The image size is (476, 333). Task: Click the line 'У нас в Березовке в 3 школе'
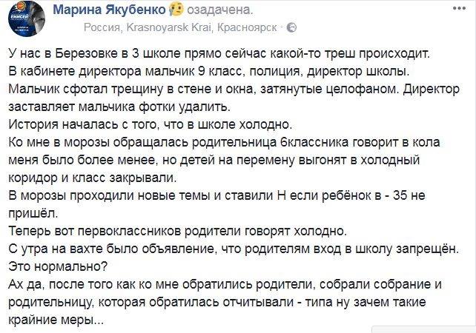point(219,53)
